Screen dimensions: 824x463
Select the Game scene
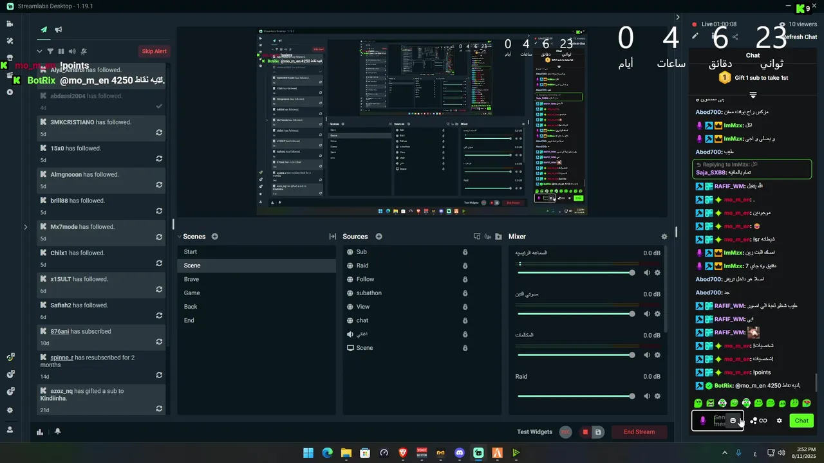256,293
